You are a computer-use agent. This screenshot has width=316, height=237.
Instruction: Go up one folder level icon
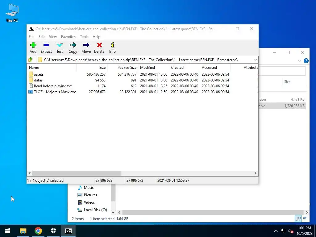[31, 60]
